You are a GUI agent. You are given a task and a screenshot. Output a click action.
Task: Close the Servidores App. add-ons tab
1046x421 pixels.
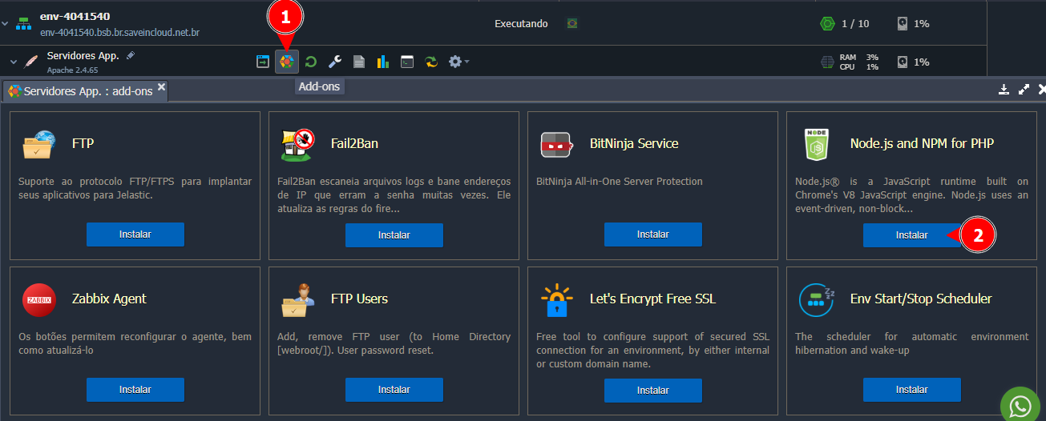161,87
